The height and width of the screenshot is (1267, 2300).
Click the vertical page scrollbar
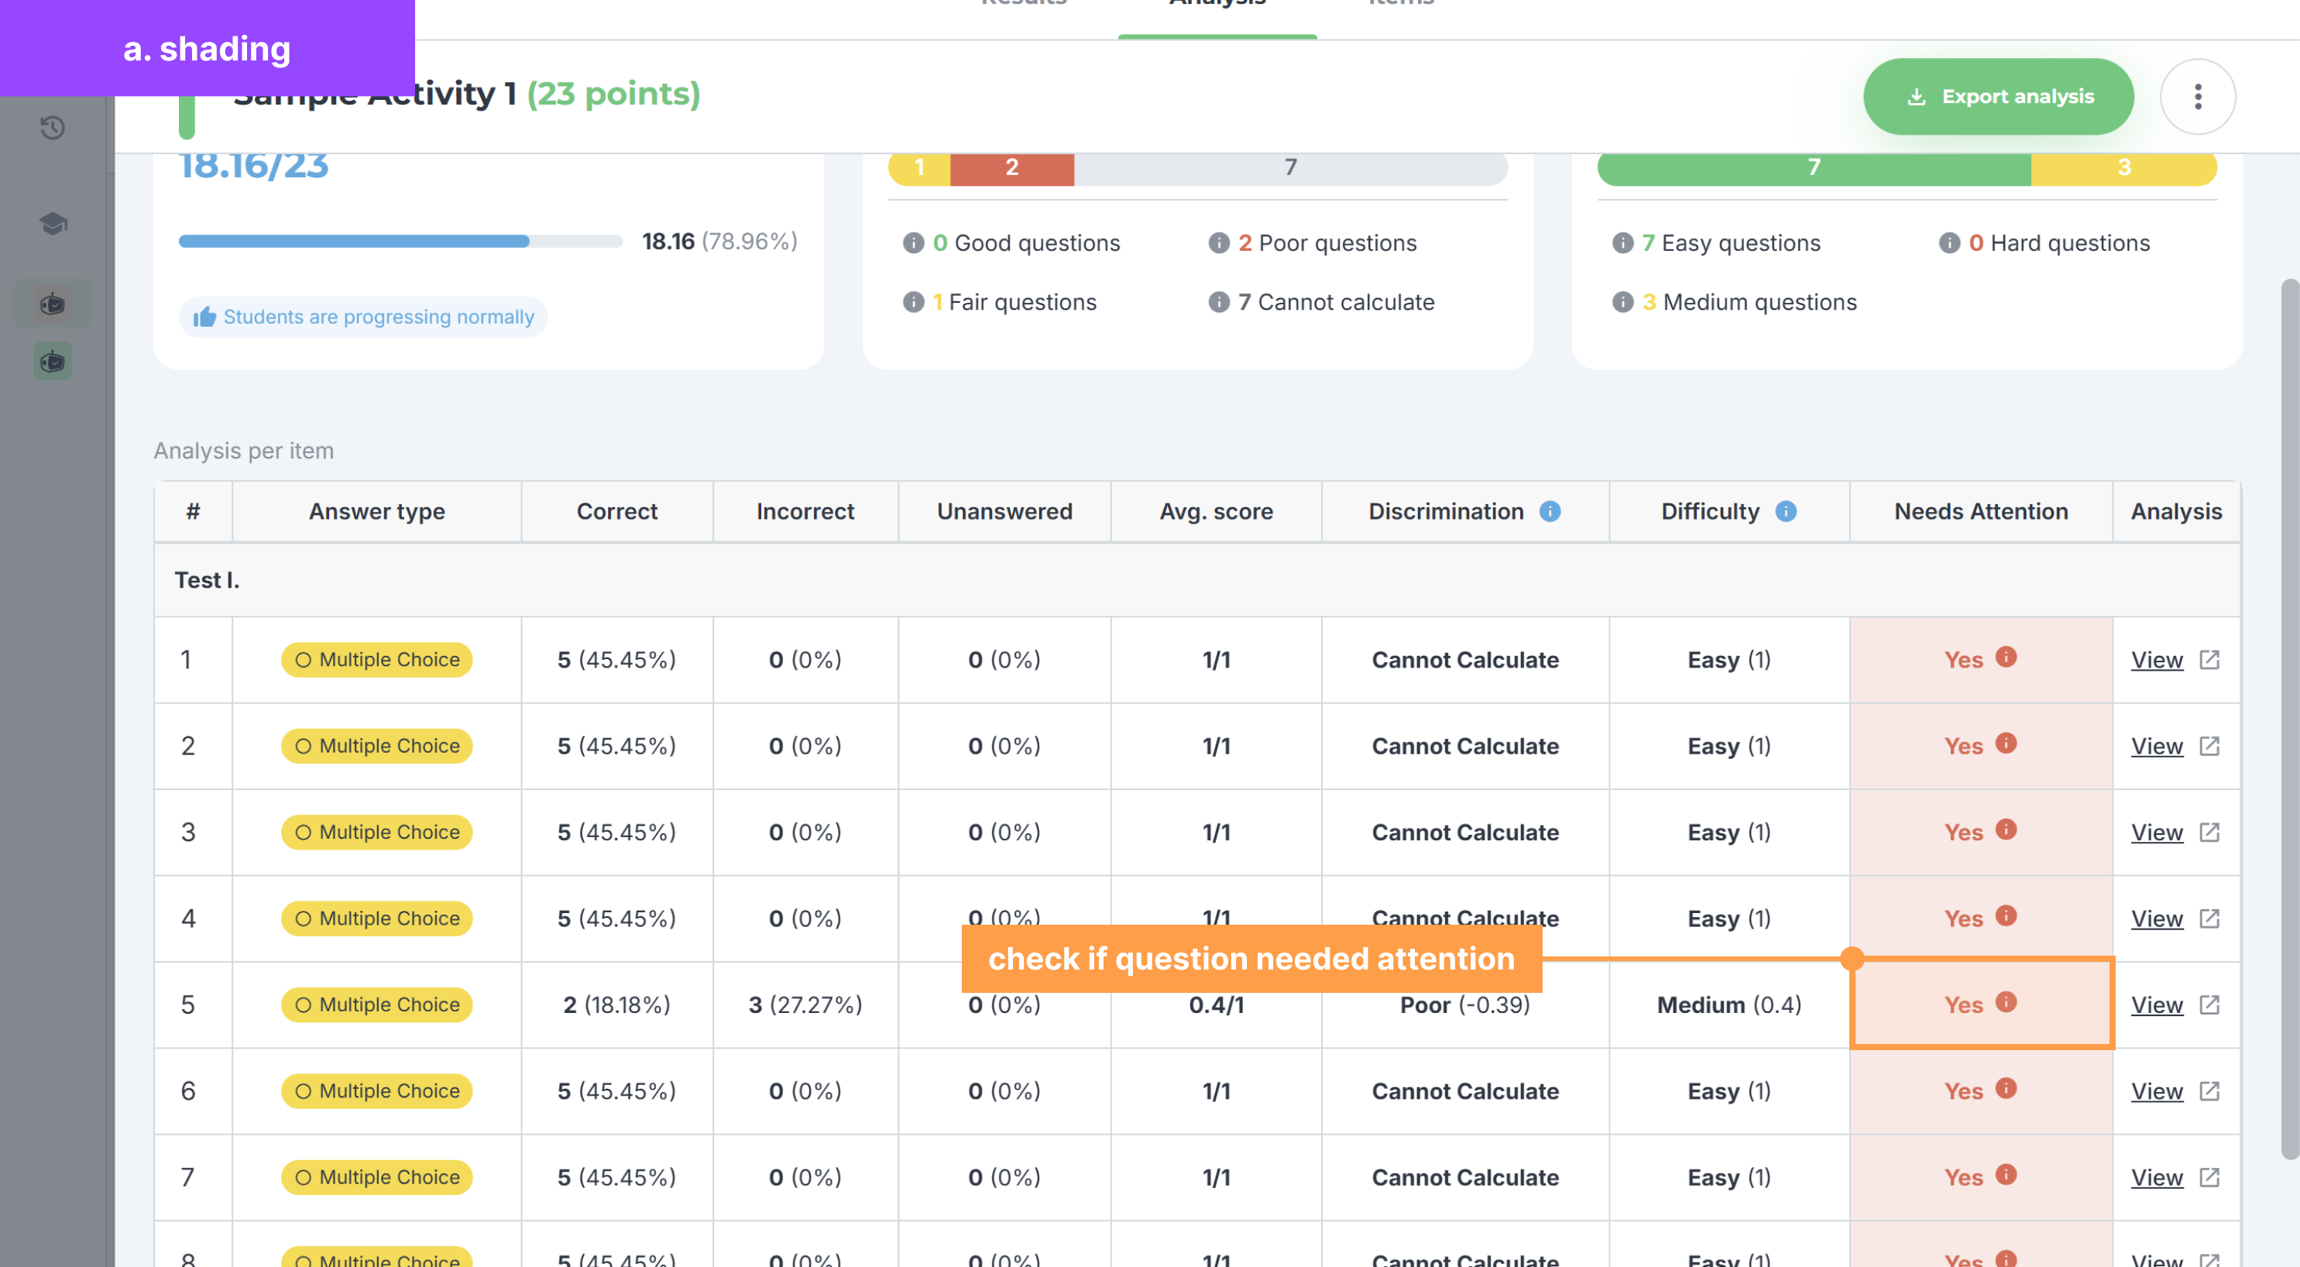coord(2289,719)
